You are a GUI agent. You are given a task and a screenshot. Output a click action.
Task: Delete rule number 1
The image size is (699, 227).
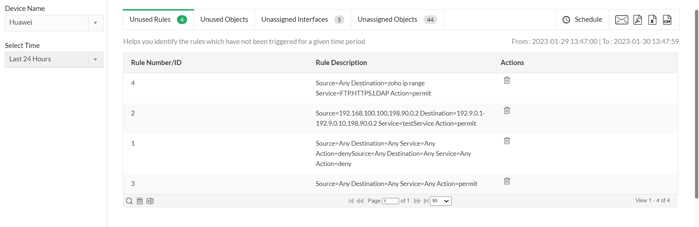pyautogui.click(x=507, y=141)
